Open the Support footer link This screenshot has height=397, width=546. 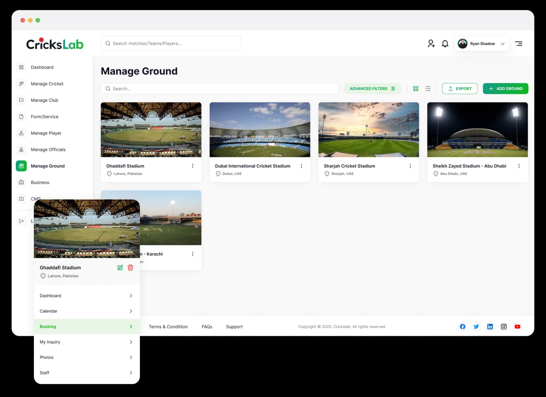coord(234,327)
